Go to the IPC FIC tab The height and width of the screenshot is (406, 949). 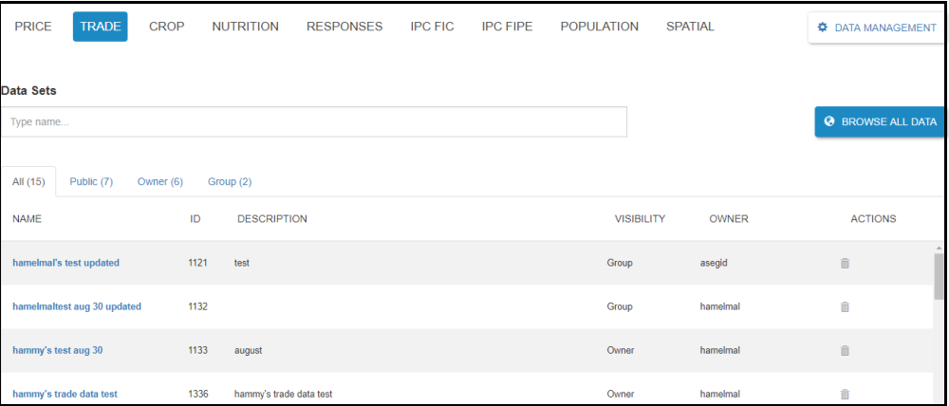[432, 27]
